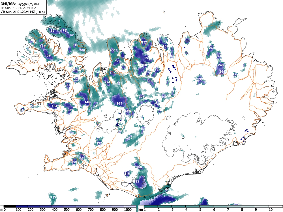283x212 pixels.
Task: Click the '146' visibility value
Action: [x=87, y=102]
